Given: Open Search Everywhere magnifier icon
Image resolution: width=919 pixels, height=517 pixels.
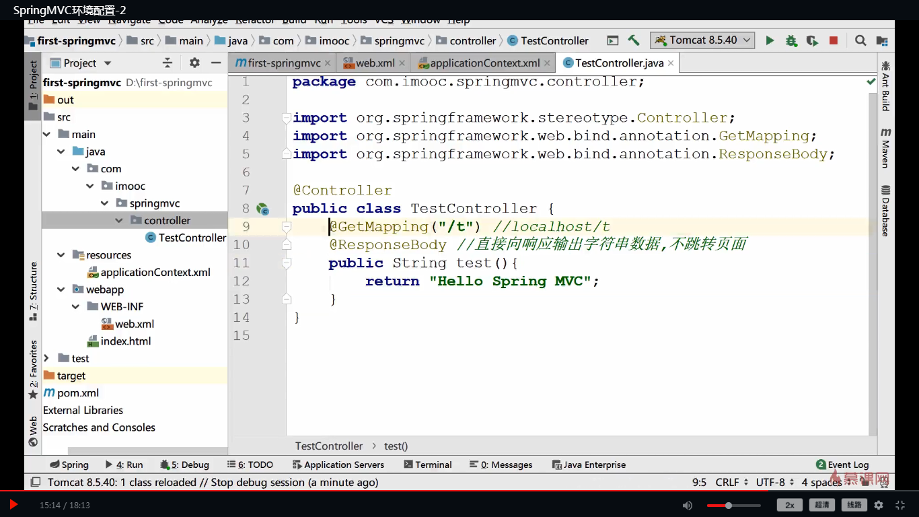Looking at the screenshot, I should [x=860, y=40].
